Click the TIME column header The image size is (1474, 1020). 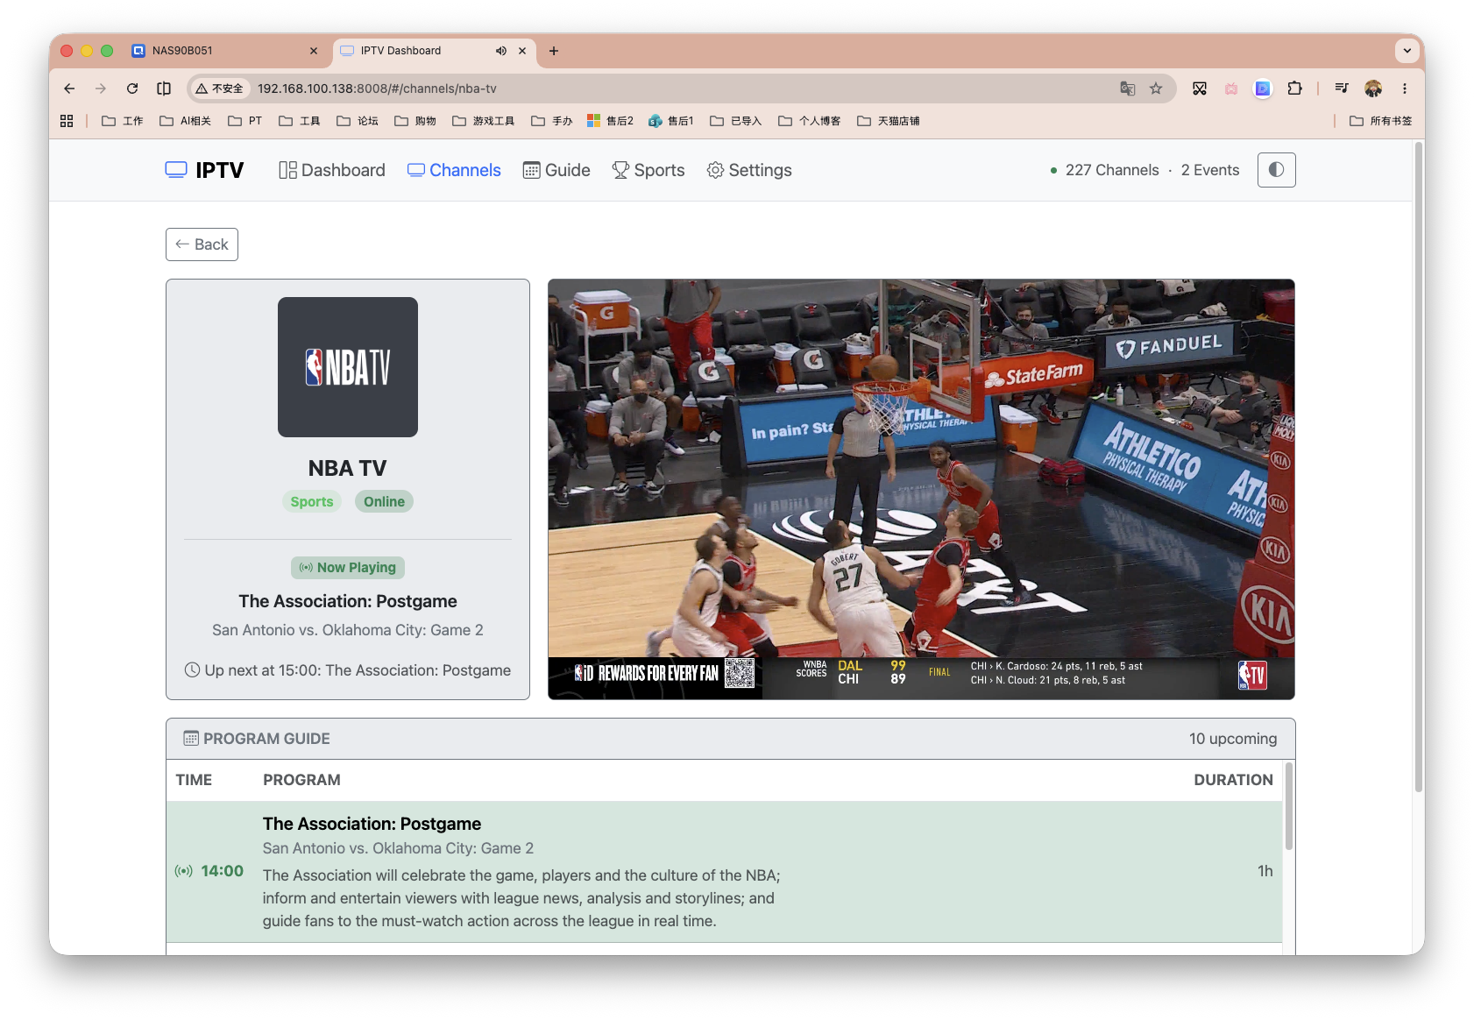coord(194,780)
